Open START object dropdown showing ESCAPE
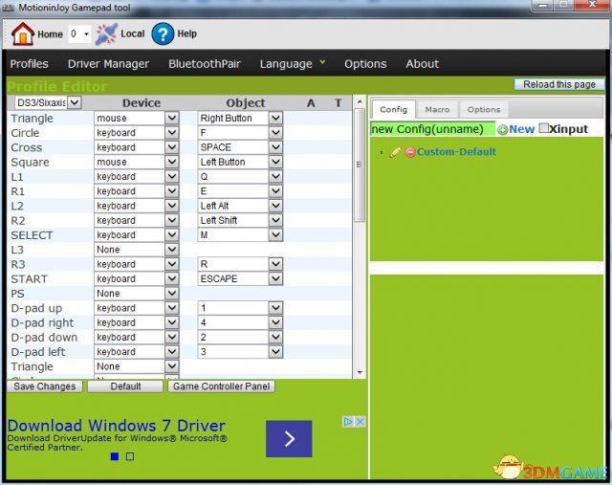This screenshot has width=612, height=485. coord(240,278)
